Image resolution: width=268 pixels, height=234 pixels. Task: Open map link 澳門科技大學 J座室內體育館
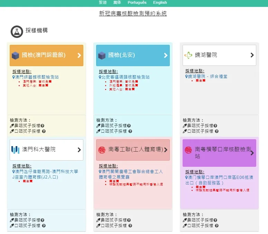pyautogui.click(x=45, y=174)
